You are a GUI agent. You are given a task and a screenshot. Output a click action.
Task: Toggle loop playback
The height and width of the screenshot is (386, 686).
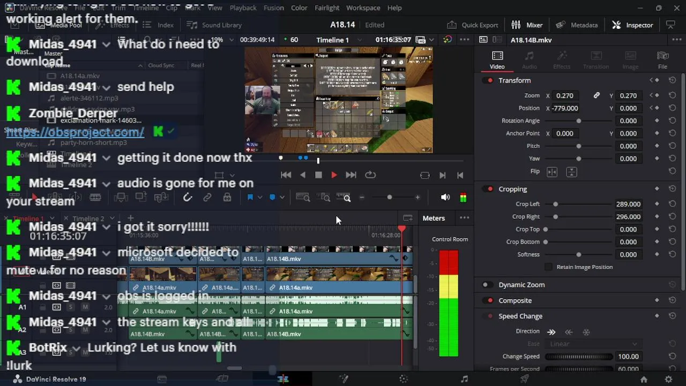pyautogui.click(x=370, y=175)
